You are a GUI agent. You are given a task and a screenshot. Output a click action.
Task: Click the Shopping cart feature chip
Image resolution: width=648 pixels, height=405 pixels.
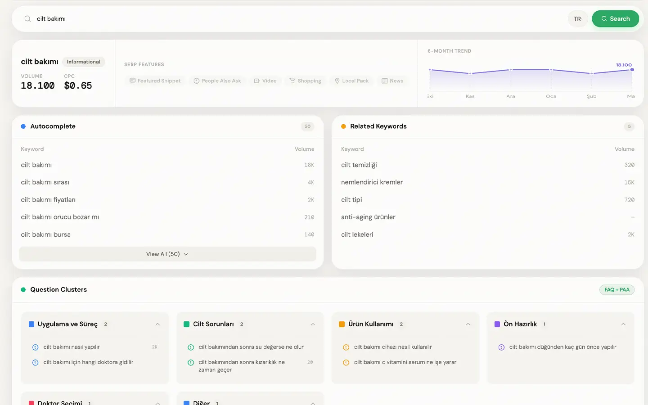coord(305,81)
